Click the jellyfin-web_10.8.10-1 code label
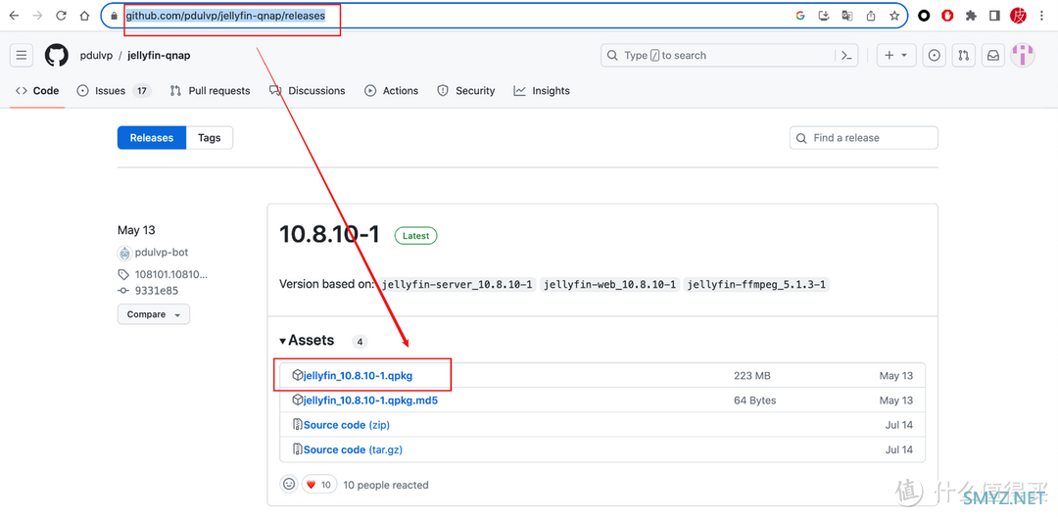 click(609, 285)
